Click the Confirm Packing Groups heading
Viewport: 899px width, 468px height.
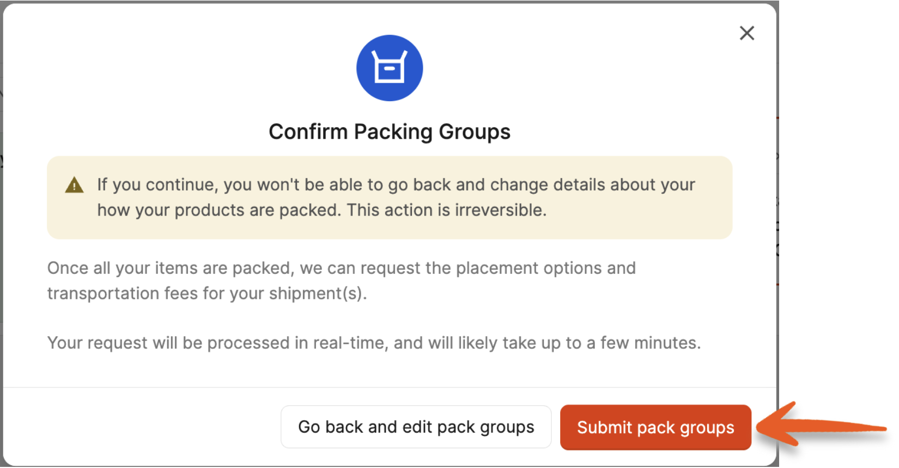389,132
